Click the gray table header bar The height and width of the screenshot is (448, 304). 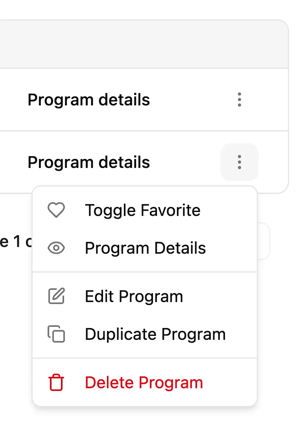(142, 44)
